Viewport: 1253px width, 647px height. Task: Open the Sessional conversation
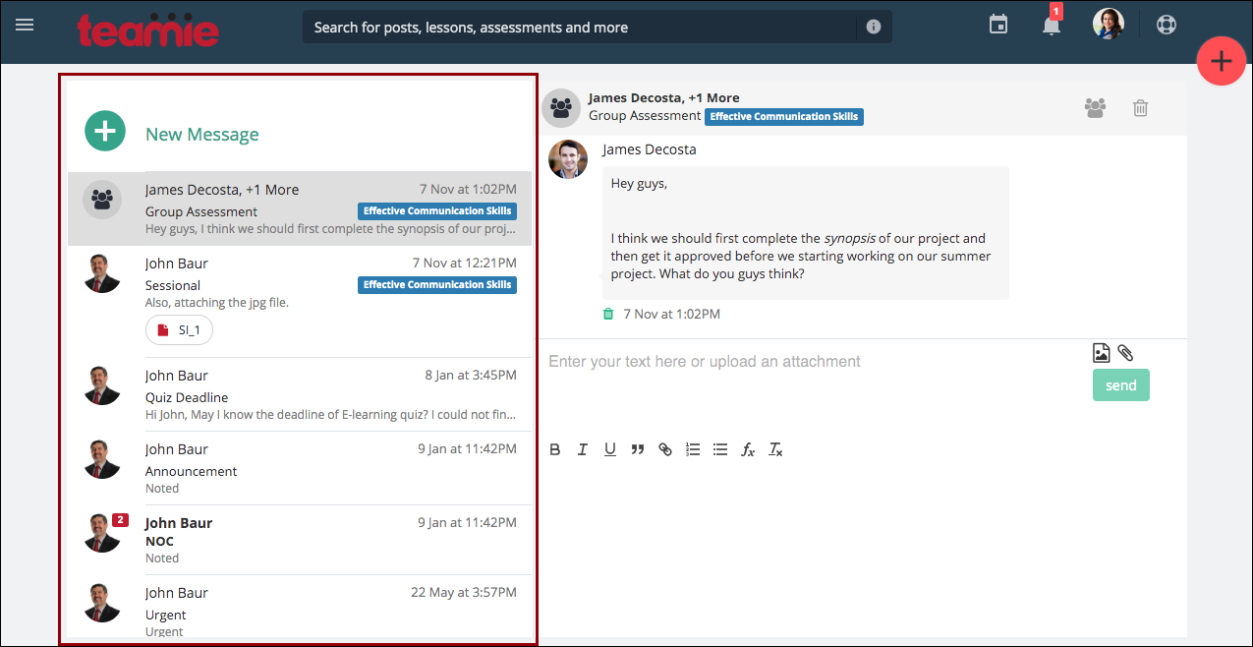300,302
